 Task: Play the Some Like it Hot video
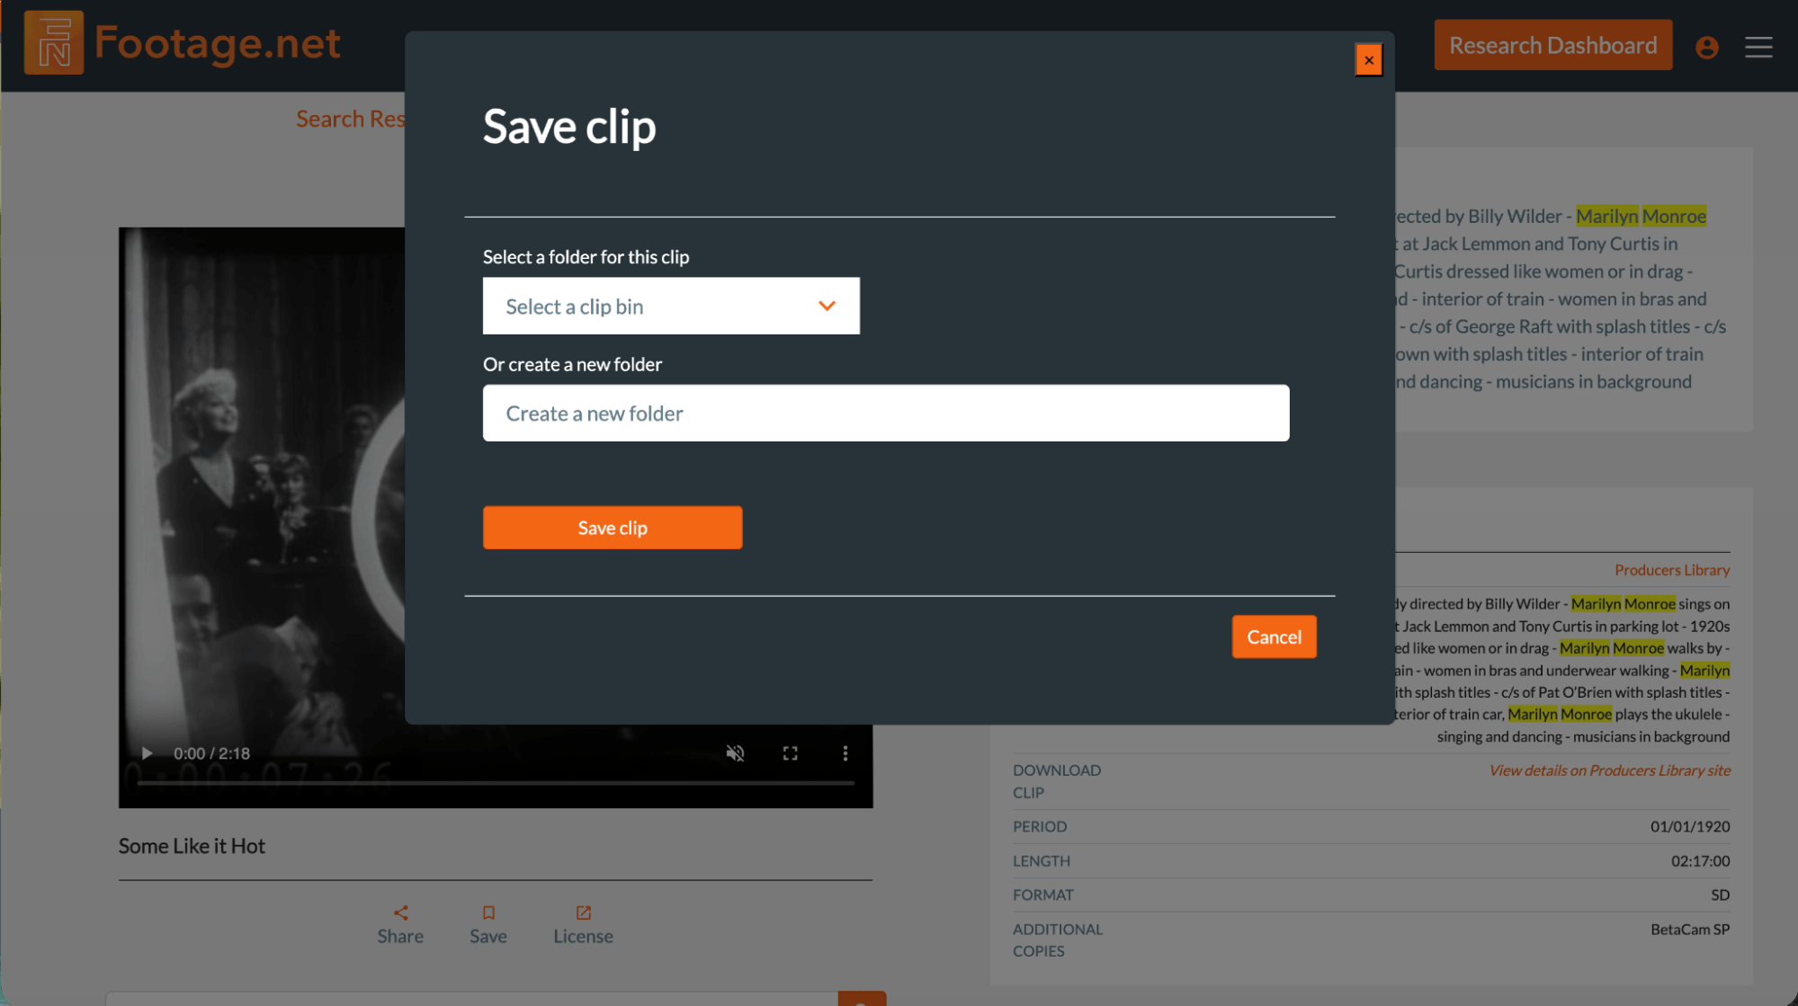[x=147, y=753]
